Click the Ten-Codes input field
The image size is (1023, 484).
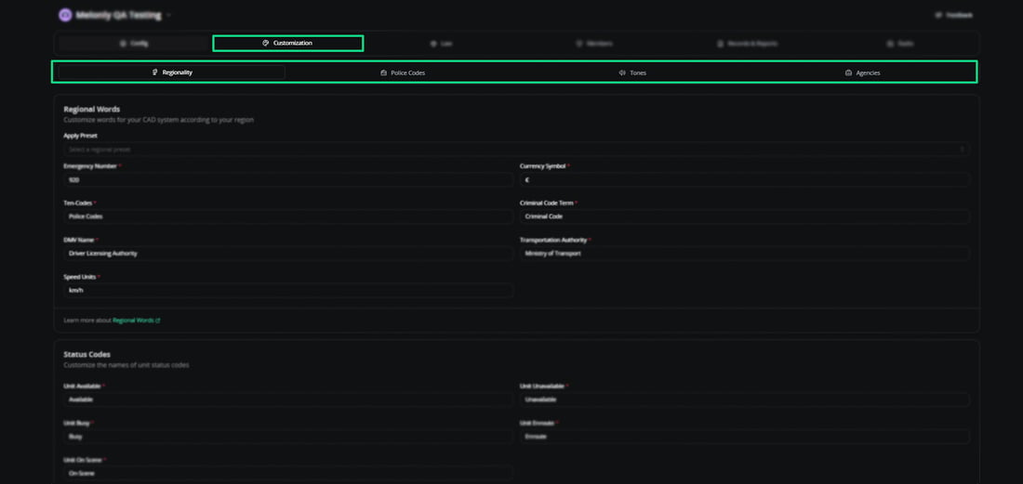point(288,216)
